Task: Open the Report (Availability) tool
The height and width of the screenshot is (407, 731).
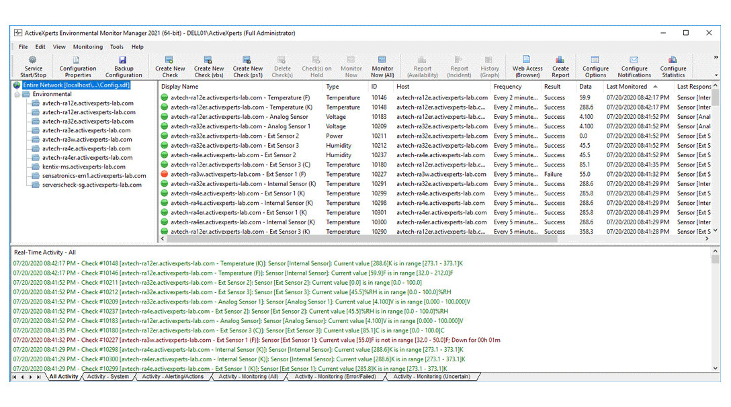Action: [x=423, y=66]
